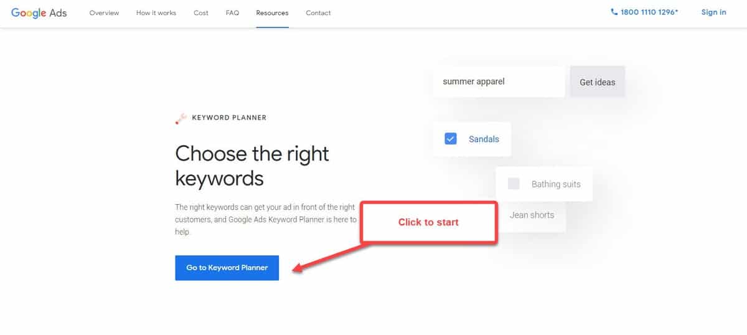Open the Cost navigation item
Viewport: 747px width, 335px height.
tap(201, 12)
